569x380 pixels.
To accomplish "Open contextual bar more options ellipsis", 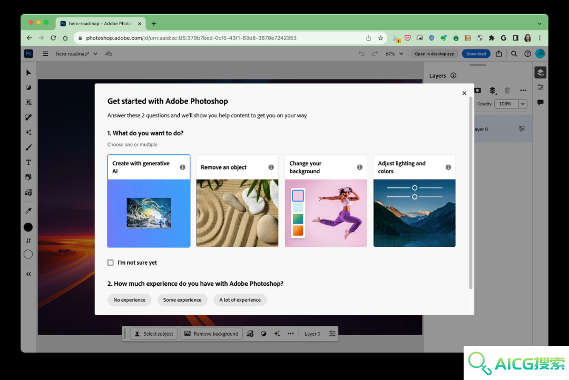I will click(x=291, y=334).
